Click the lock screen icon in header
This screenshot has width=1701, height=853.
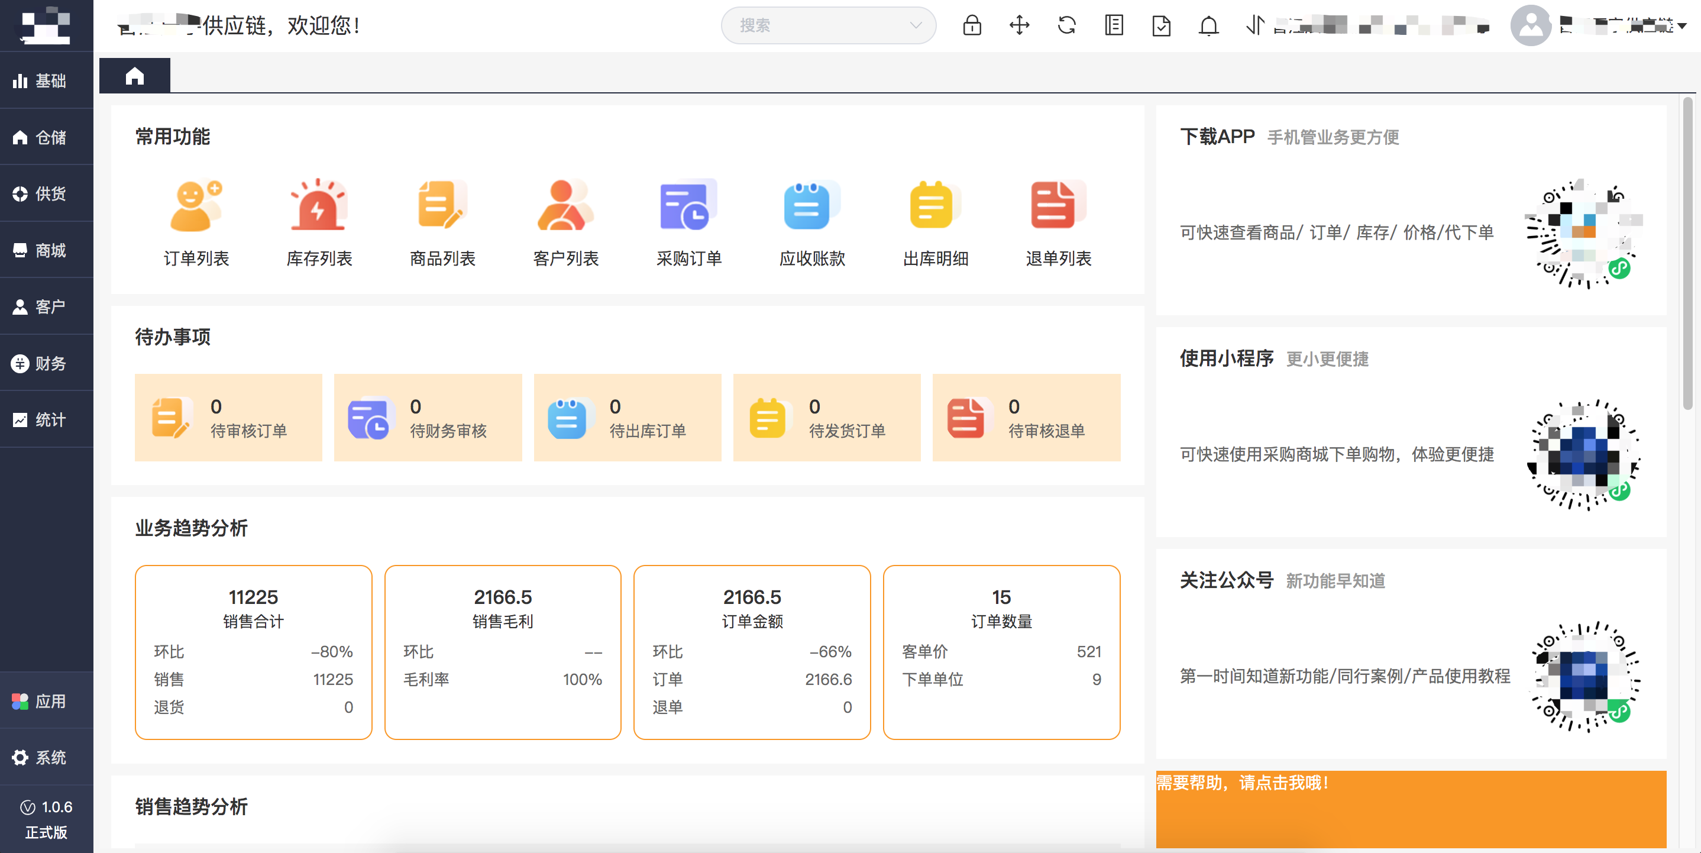pyautogui.click(x=972, y=26)
